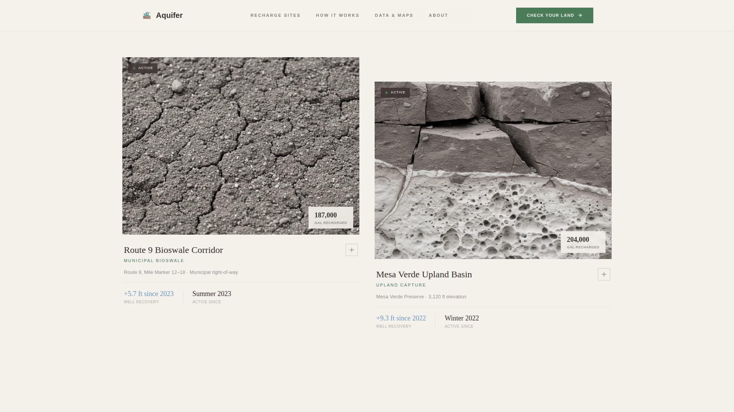The width and height of the screenshot is (734, 412).
Task: Click the +9.3 ft well recovery value
Action: tap(401, 318)
